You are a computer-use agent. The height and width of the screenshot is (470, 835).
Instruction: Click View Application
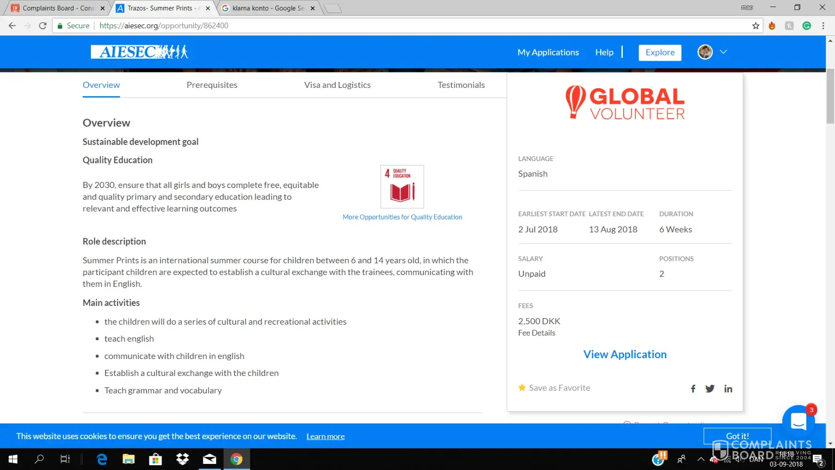(625, 354)
